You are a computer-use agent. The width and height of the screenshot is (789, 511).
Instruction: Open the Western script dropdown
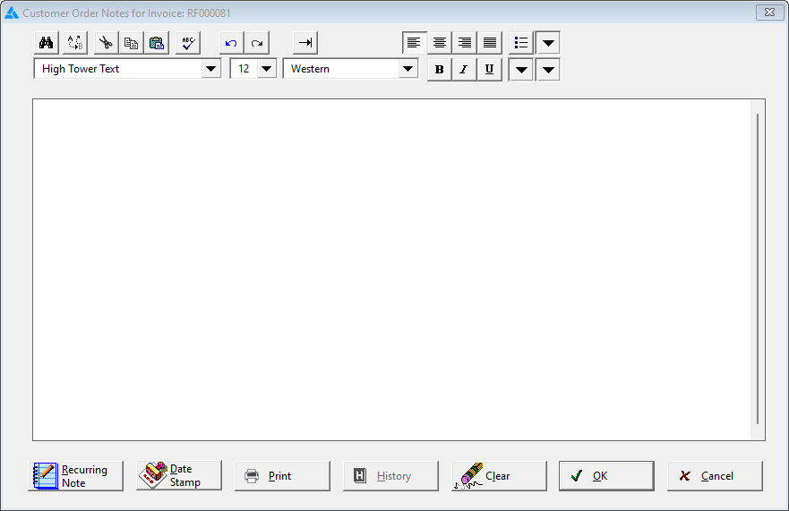pyautogui.click(x=408, y=69)
